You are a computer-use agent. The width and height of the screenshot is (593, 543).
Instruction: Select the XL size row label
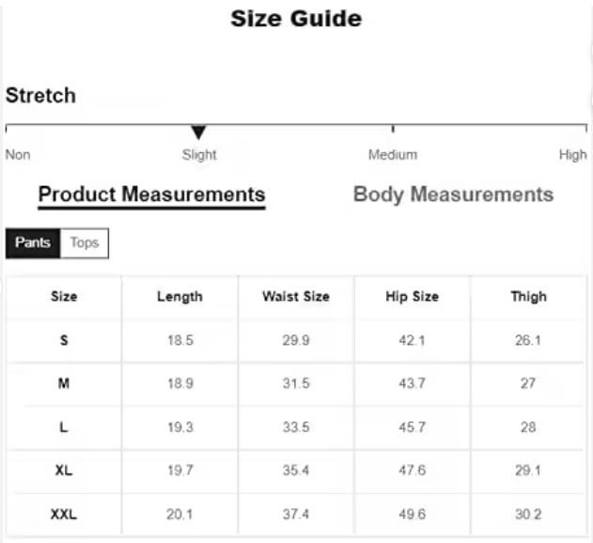click(x=64, y=471)
